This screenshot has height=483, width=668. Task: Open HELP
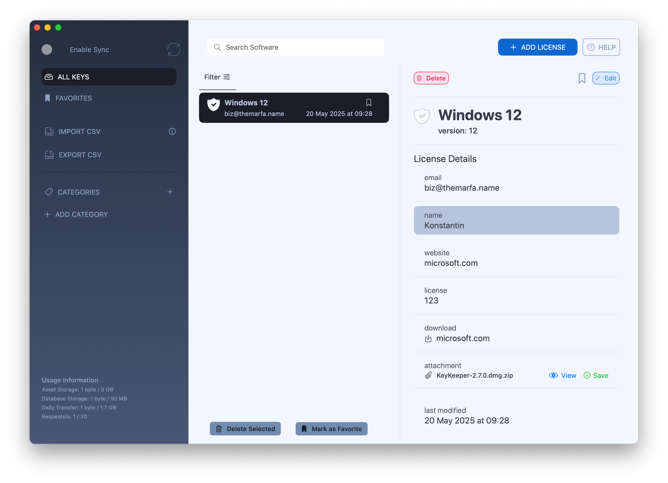tap(601, 47)
